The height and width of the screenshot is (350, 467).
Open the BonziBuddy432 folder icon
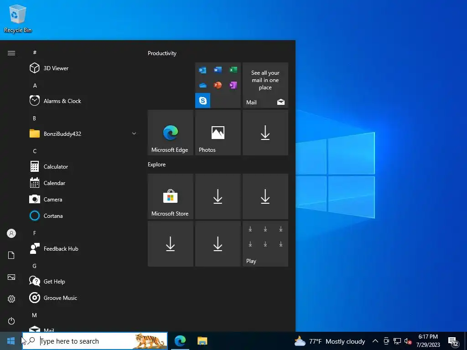pos(35,134)
